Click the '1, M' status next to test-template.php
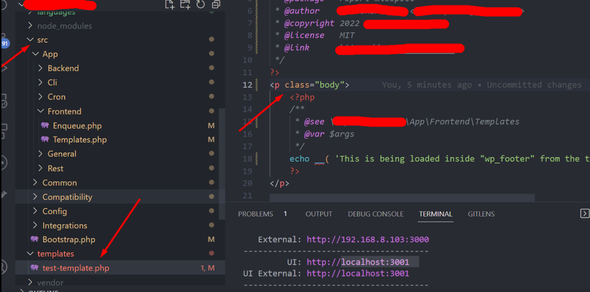 (x=208, y=268)
